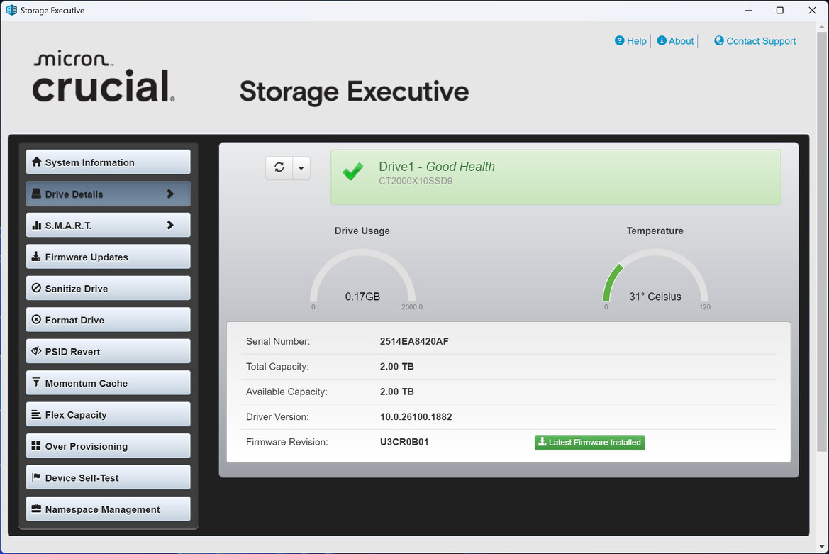Click the Sanitize Drive circle-slash icon
The height and width of the screenshot is (554, 829).
[37, 289]
